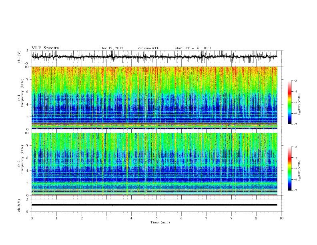Click the "8" tick on the time axis
The image size is (317, 245).
(231, 218)
